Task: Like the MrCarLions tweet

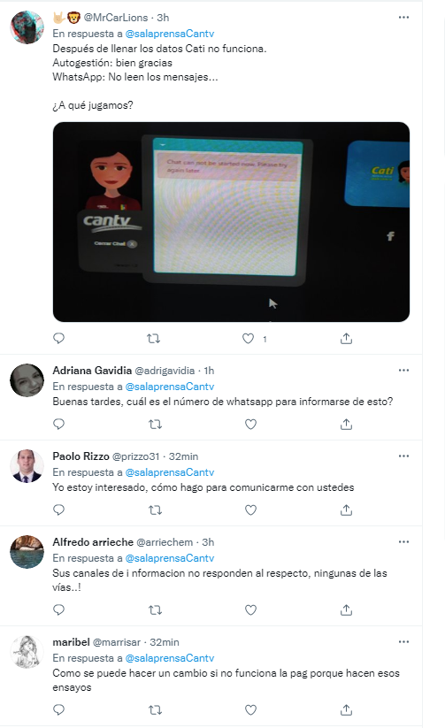Action: (248, 339)
